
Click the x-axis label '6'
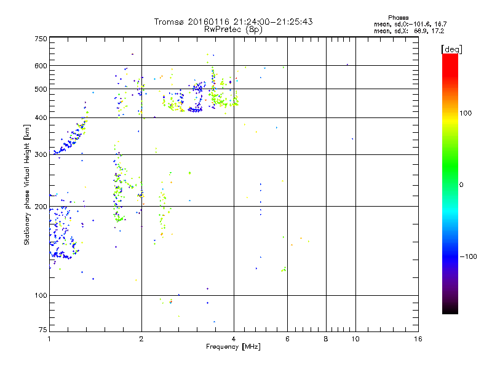tap(287, 339)
